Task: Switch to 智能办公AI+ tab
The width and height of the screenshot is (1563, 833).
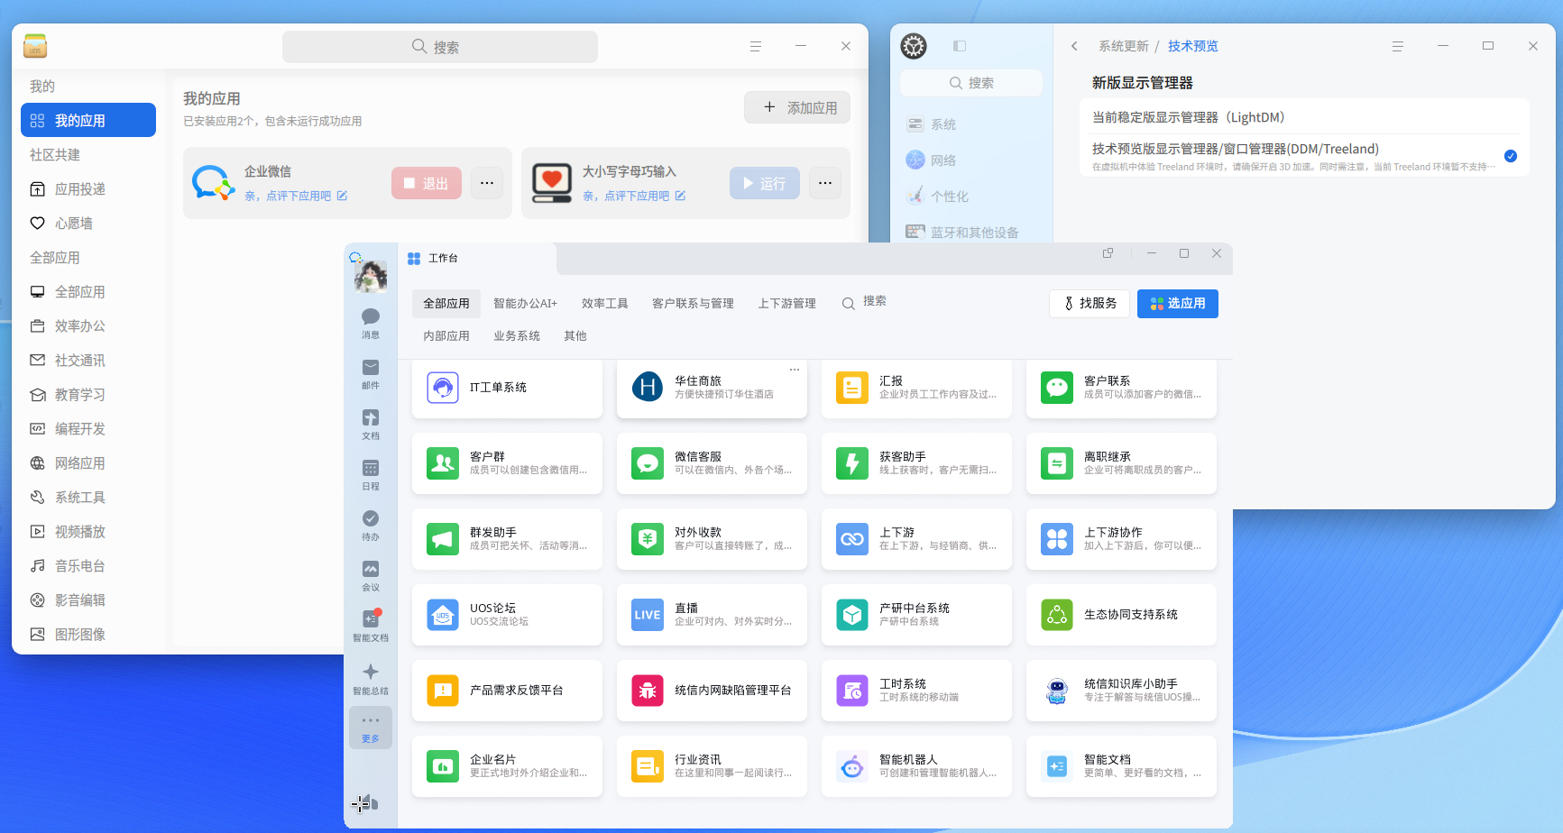Action: tap(525, 304)
